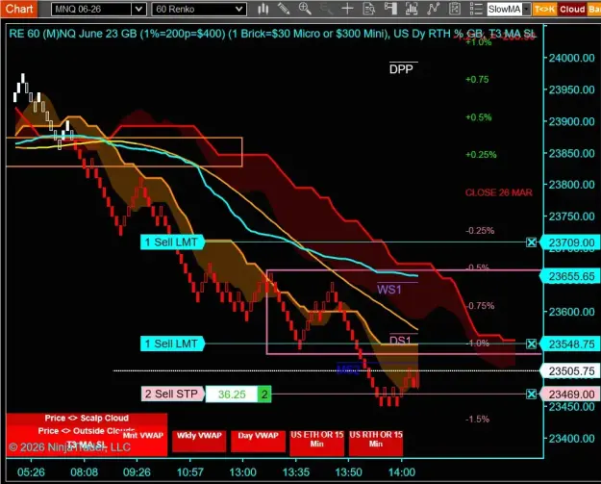601x484 pixels.
Task: Click the Price <> Scalp Cloud button
Action: click(87, 418)
